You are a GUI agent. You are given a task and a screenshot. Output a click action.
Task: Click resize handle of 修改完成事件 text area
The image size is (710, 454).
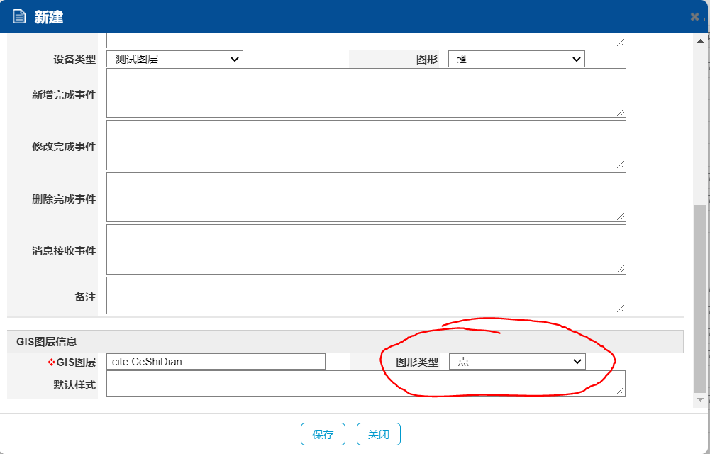(621, 165)
